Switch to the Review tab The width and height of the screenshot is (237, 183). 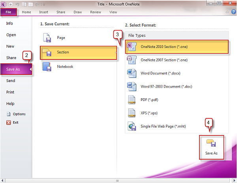click(96, 12)
